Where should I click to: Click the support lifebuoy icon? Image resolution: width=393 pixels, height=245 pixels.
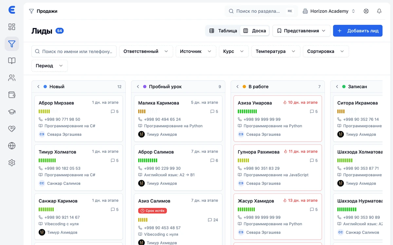pyautogui.click(x=366, y=11)
